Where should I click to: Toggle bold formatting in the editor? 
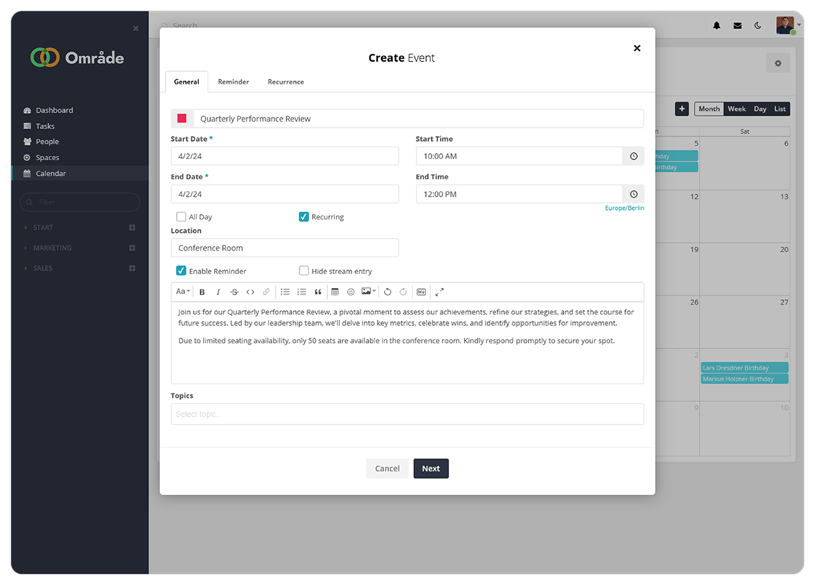tap(202, 292)
